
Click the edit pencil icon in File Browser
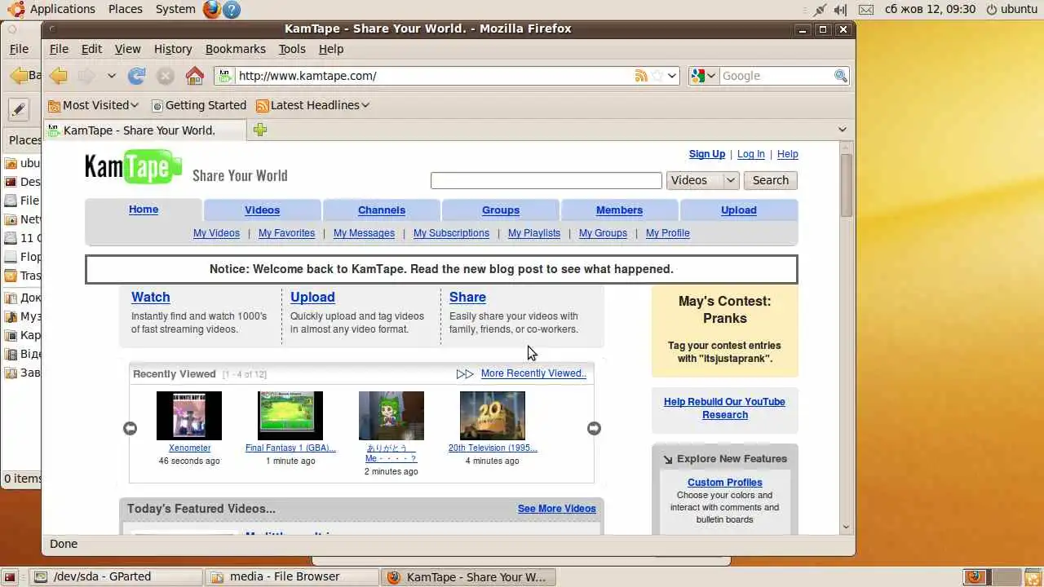19,109
